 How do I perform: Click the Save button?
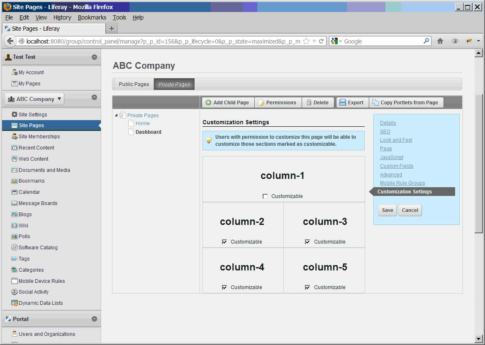pos(387,210)
